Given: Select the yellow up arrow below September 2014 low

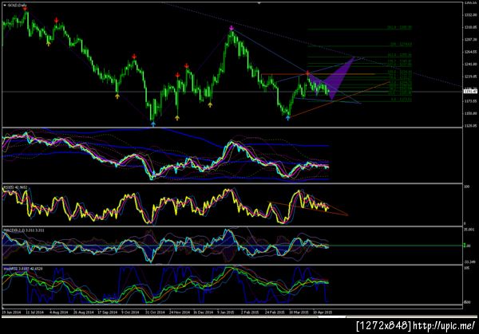Looking at the screenshot, I should click(117, 96).
